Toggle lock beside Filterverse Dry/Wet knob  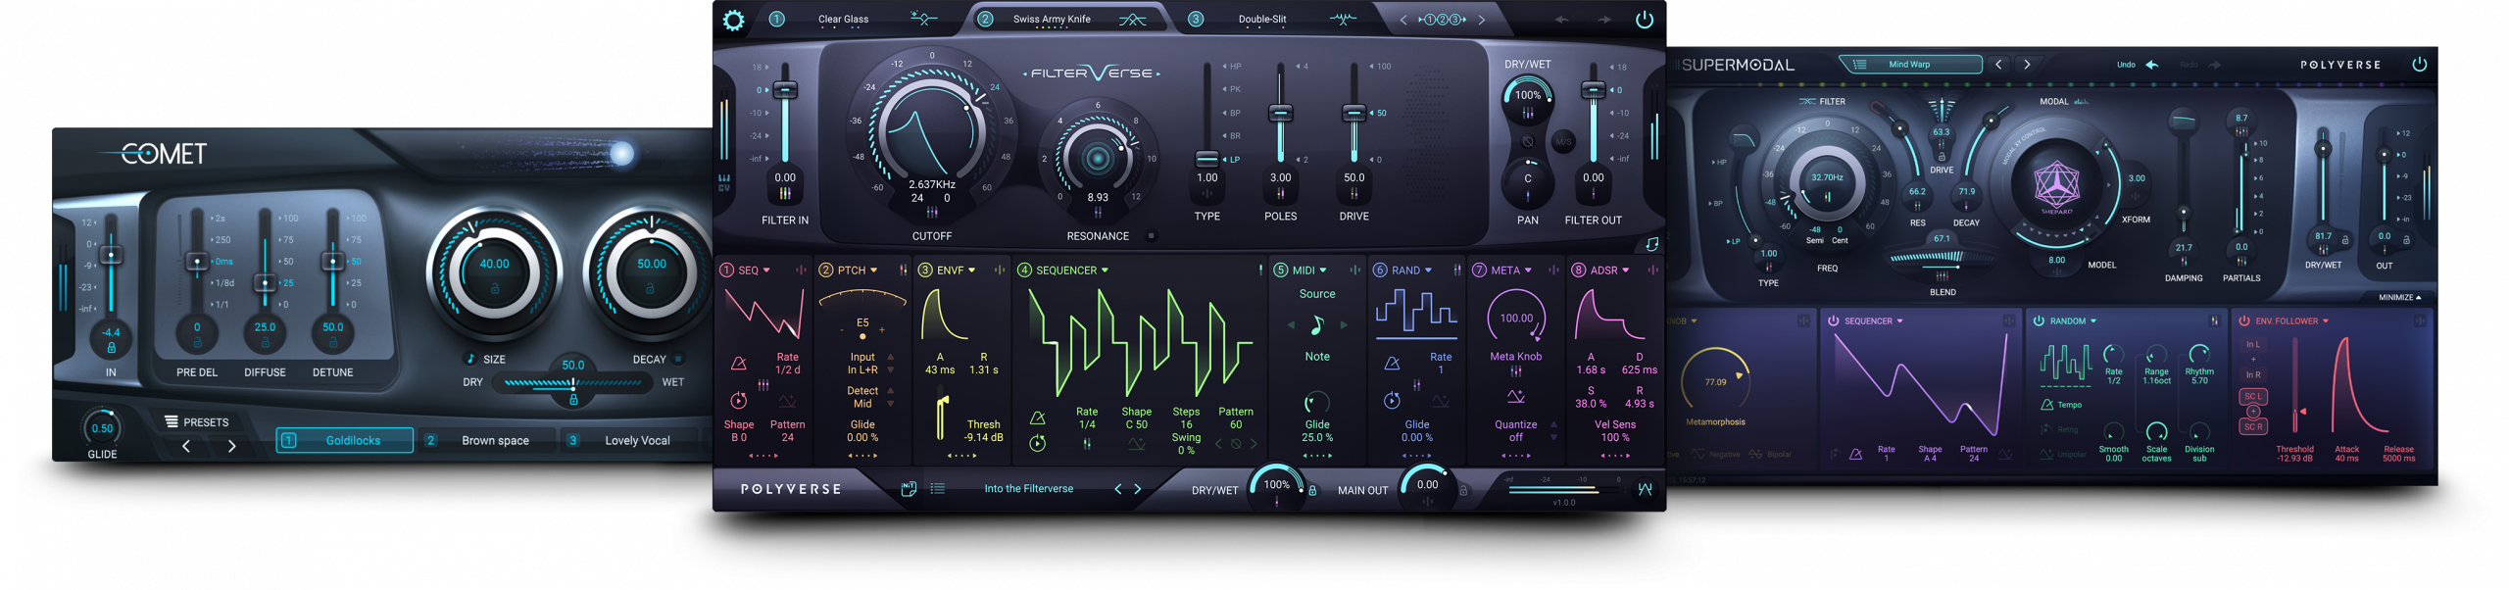(x=1312, y=490)
